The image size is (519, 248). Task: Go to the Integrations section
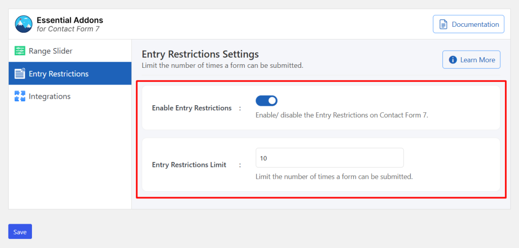point(70,96)
